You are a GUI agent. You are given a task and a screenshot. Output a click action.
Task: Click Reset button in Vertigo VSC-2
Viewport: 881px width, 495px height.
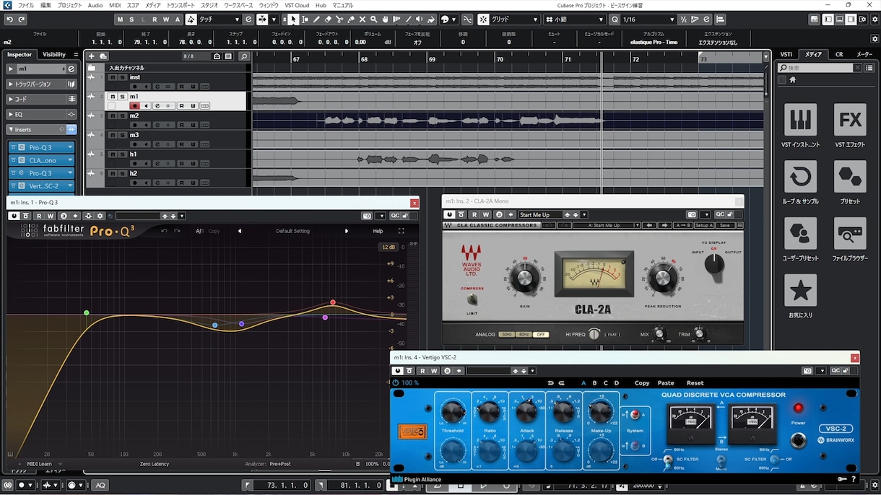coord(695,383)
